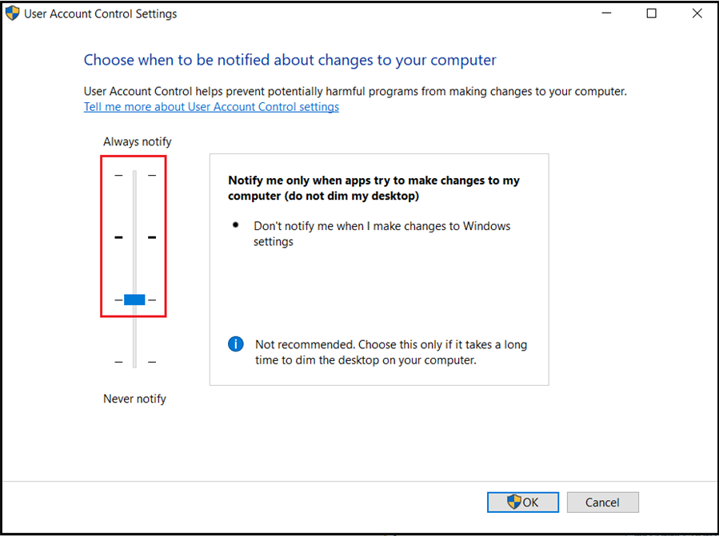
Task: Set slider to the bottom Never notify tick
Action: (x=135, y=362)
